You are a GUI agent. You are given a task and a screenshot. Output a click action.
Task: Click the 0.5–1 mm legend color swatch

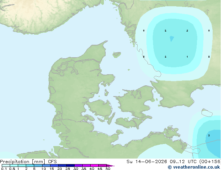pyautogui.click(x=14, y=165)
